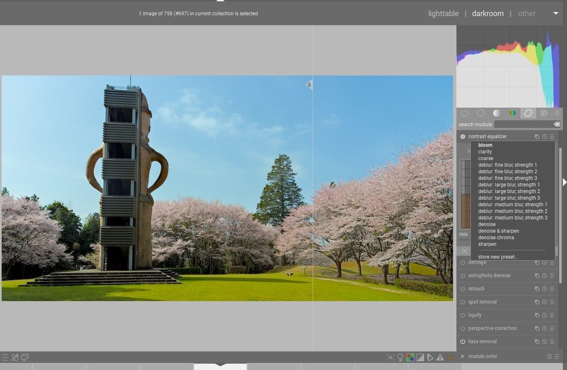Screen dimensions: 567x370
Task: Reset the haze removal module parameters
Action: click(x=544, y=341)
